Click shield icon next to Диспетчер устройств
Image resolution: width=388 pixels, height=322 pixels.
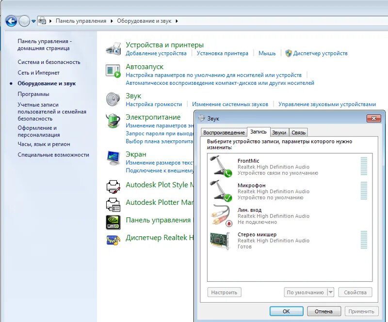coord(289,53)
